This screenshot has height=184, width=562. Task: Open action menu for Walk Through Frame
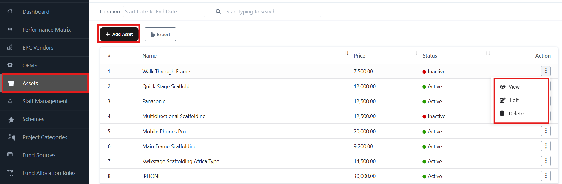point(546,71)
